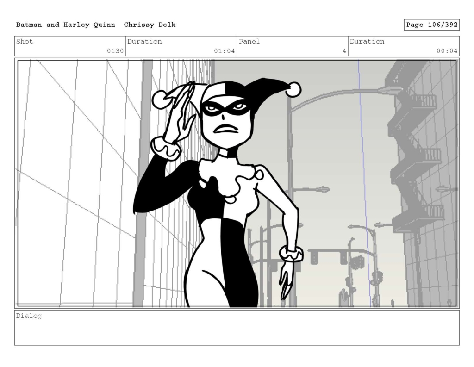474x367 pixels.
Task: Select the 'Batman and Harley Quinn' title text
Action: pyautogui.click(x=66, y=25)
